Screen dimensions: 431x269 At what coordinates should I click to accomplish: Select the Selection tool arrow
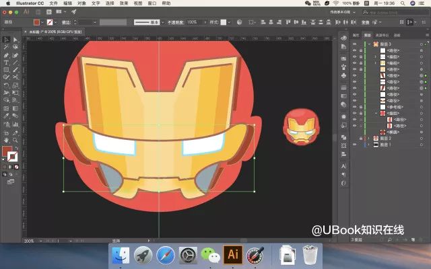pyautogui.click(x=6, y=40)
